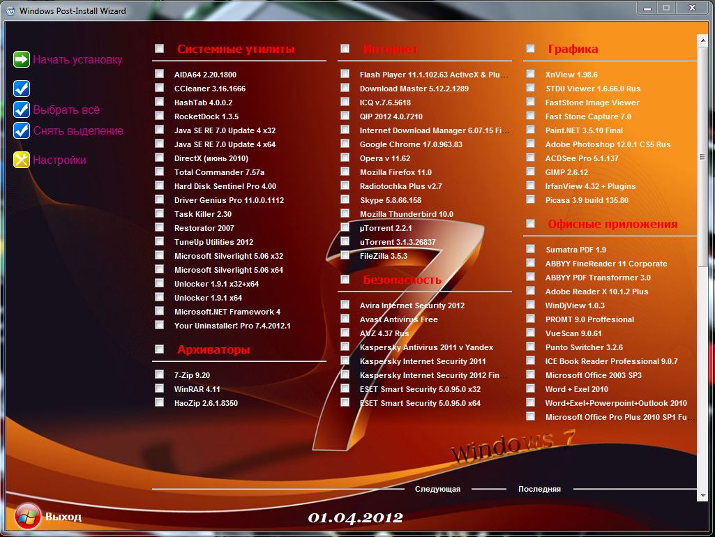The width and height of the screenshot is (715, 537).
Task: Click the scrollbar down arrow
Action: 702,495
